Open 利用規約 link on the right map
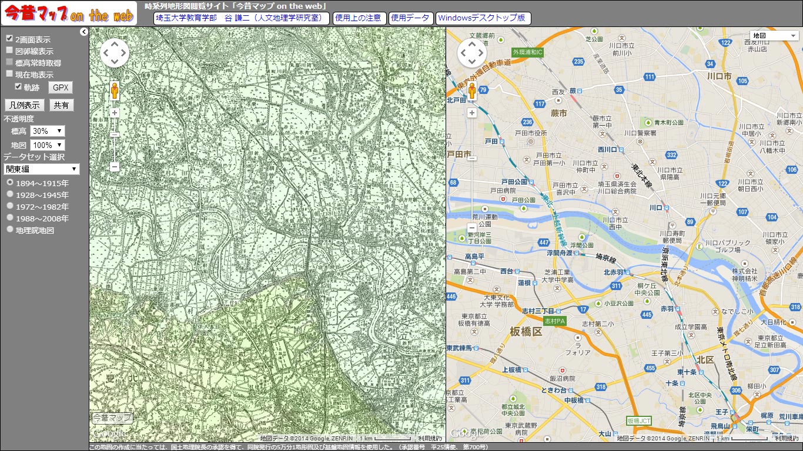Viewport: 803px width, 451px height. tap(787, 438)
